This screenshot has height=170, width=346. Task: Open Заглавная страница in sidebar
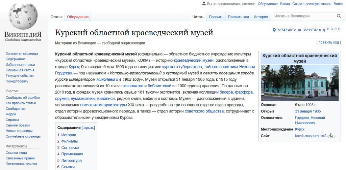coord(22,54)
